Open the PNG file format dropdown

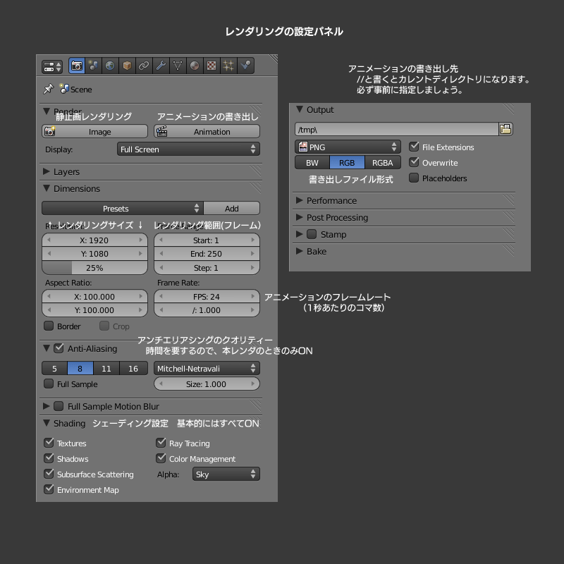point(348,147)
